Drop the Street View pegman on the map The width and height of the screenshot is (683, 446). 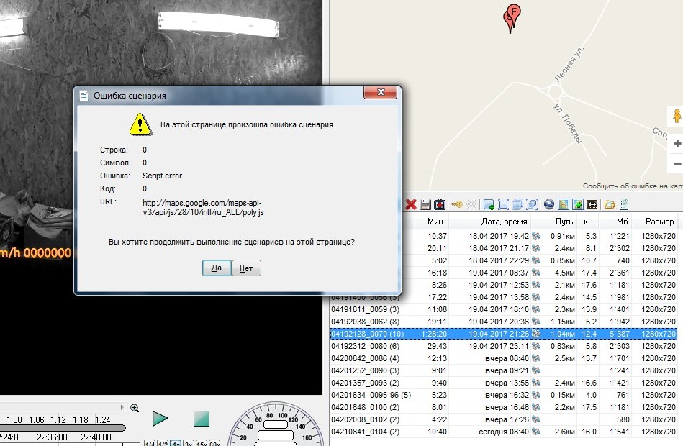pyautogui.click(x=677, y=117)
